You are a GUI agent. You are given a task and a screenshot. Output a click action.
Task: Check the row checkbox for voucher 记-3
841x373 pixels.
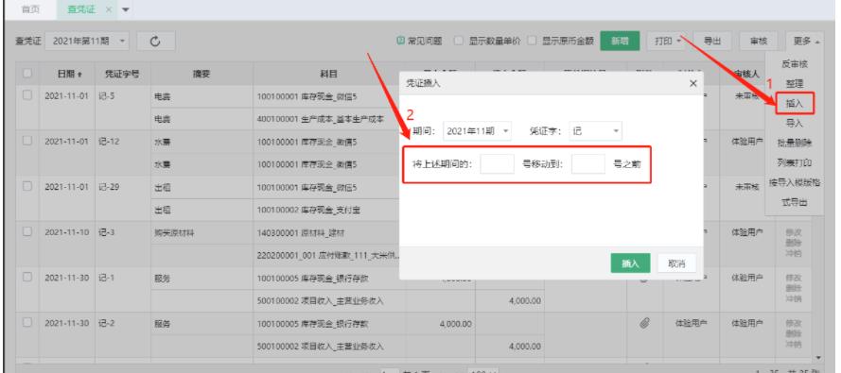click(27, 232)
